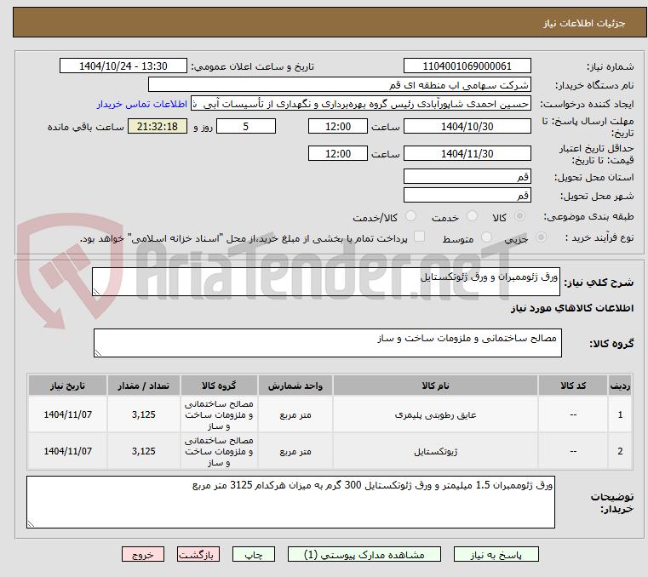Click the شماره نیاز number field

[x=467, y=66]
